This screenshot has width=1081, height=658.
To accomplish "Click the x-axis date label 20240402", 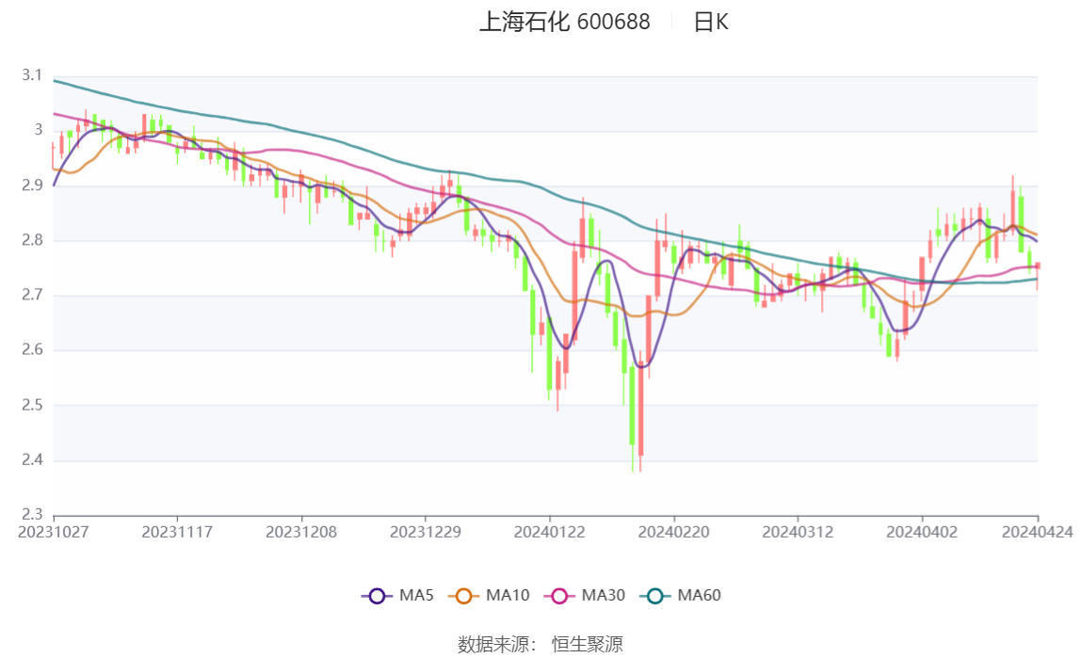I will point(922,532).
